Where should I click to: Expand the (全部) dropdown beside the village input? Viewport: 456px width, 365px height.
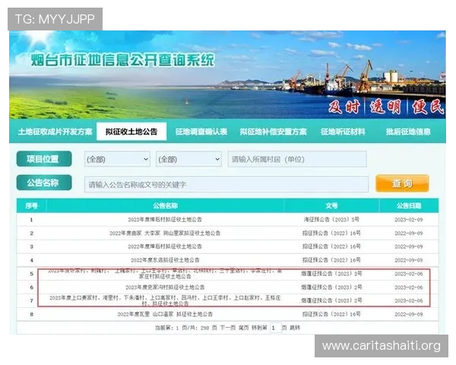coord(188,159)
